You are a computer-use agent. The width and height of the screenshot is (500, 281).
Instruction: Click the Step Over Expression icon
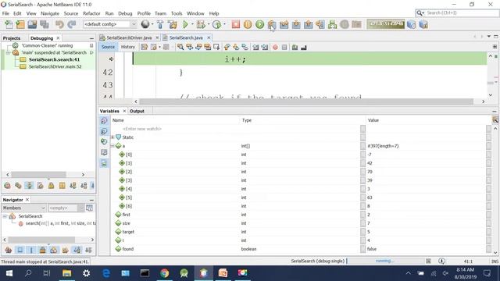[284, 24]
